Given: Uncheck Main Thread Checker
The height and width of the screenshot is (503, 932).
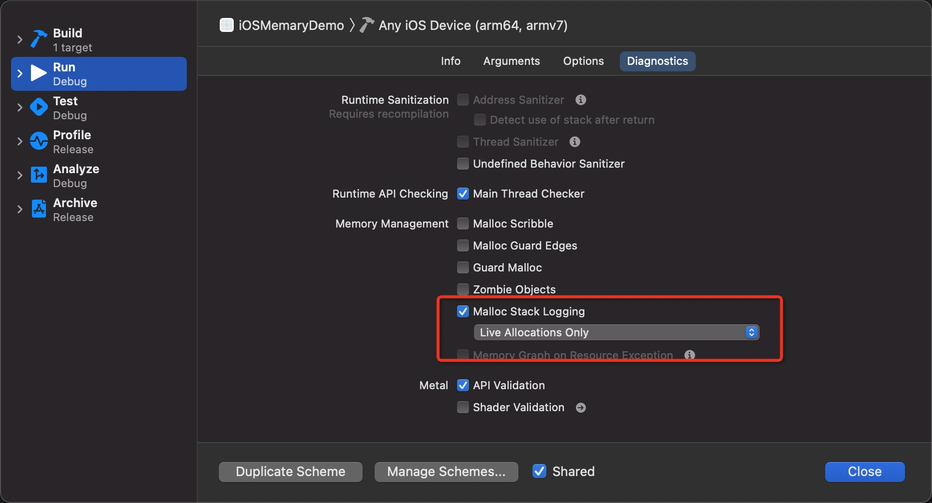Looking at the screenshot, I should [463, 194].
